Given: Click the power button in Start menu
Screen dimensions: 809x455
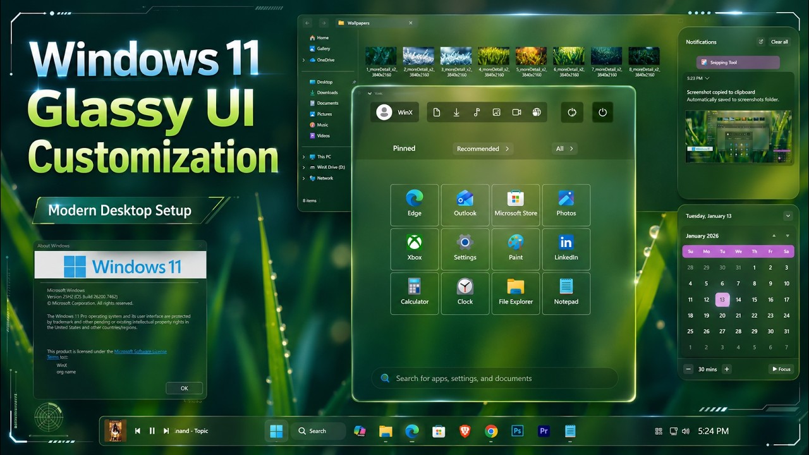Looking at the screenshot, I should pos(602,112).
